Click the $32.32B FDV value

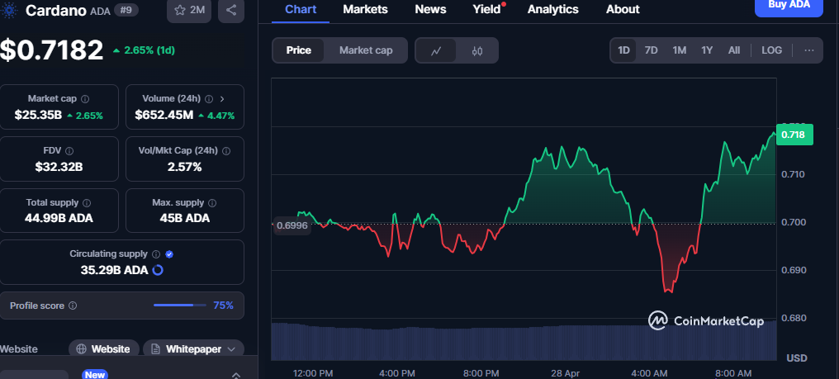(x=59, y=167)
